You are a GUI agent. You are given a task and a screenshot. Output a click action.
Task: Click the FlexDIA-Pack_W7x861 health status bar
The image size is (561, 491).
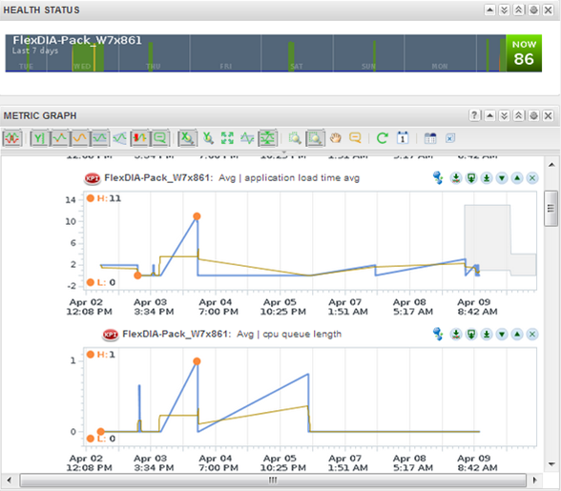click(256, 53)
